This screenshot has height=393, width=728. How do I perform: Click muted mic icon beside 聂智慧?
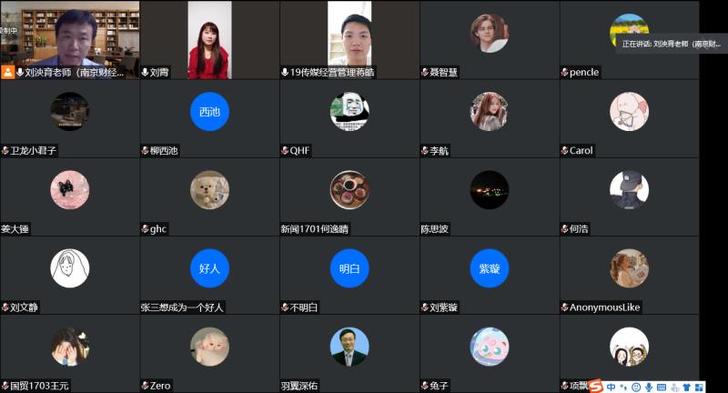click(x=424, y=73)
